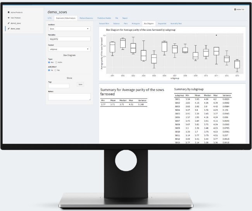Open the Prediction Models tab
This screenshot has width=252, height=211.
point(104,18)
